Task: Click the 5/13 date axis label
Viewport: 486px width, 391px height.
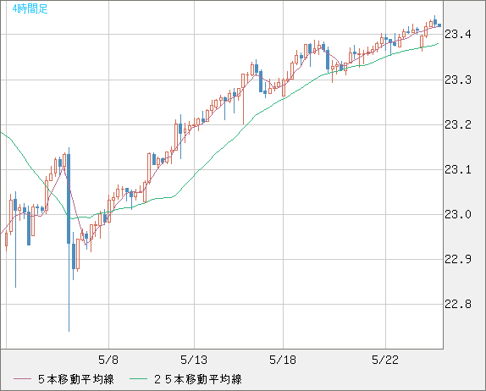Action: 194,360
